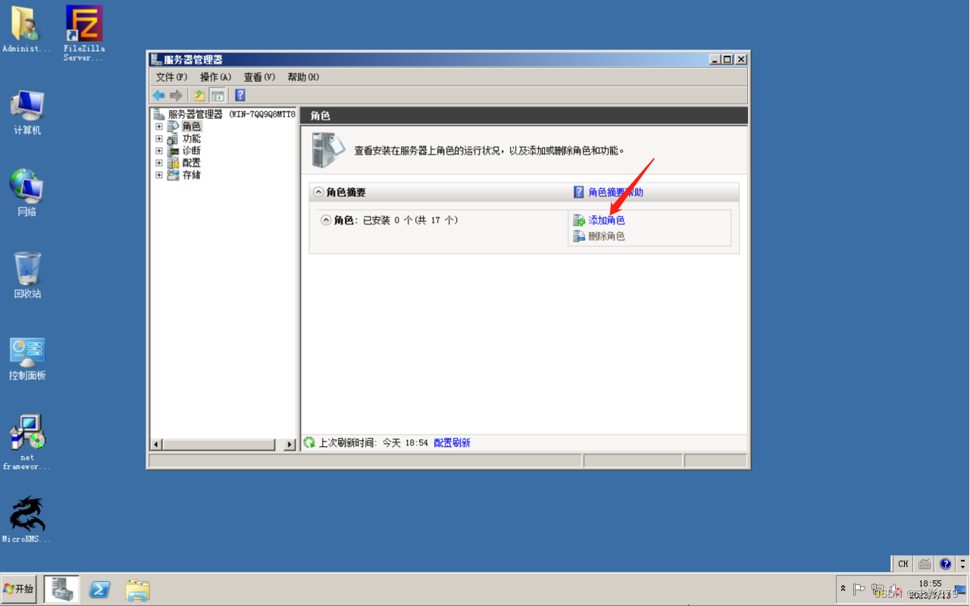Click the back navigation arrow in Server Manager
This screenshot has height=606, width=970.
coord(158,95)
